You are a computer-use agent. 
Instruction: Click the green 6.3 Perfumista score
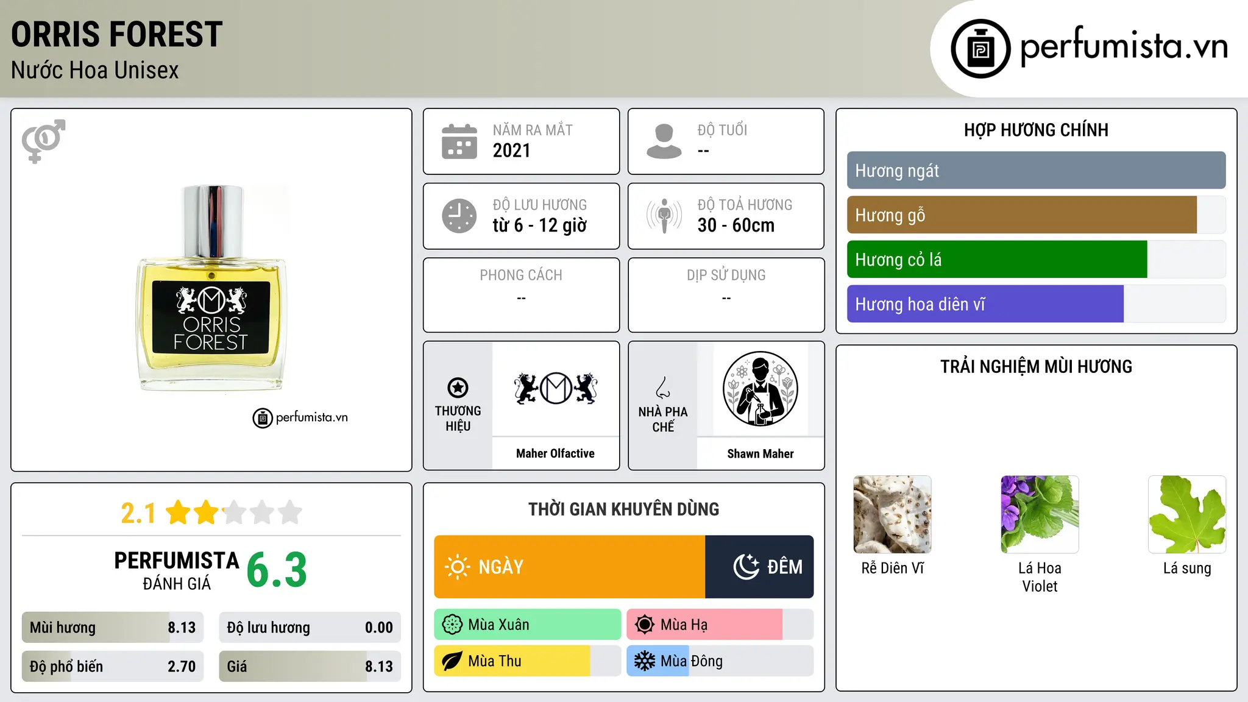277,570
